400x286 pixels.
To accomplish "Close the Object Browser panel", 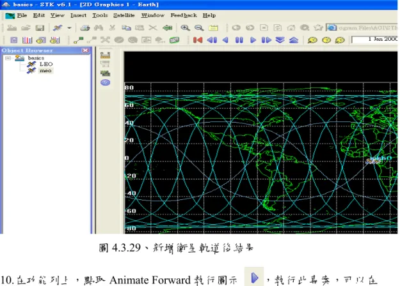I will [86, 50].
